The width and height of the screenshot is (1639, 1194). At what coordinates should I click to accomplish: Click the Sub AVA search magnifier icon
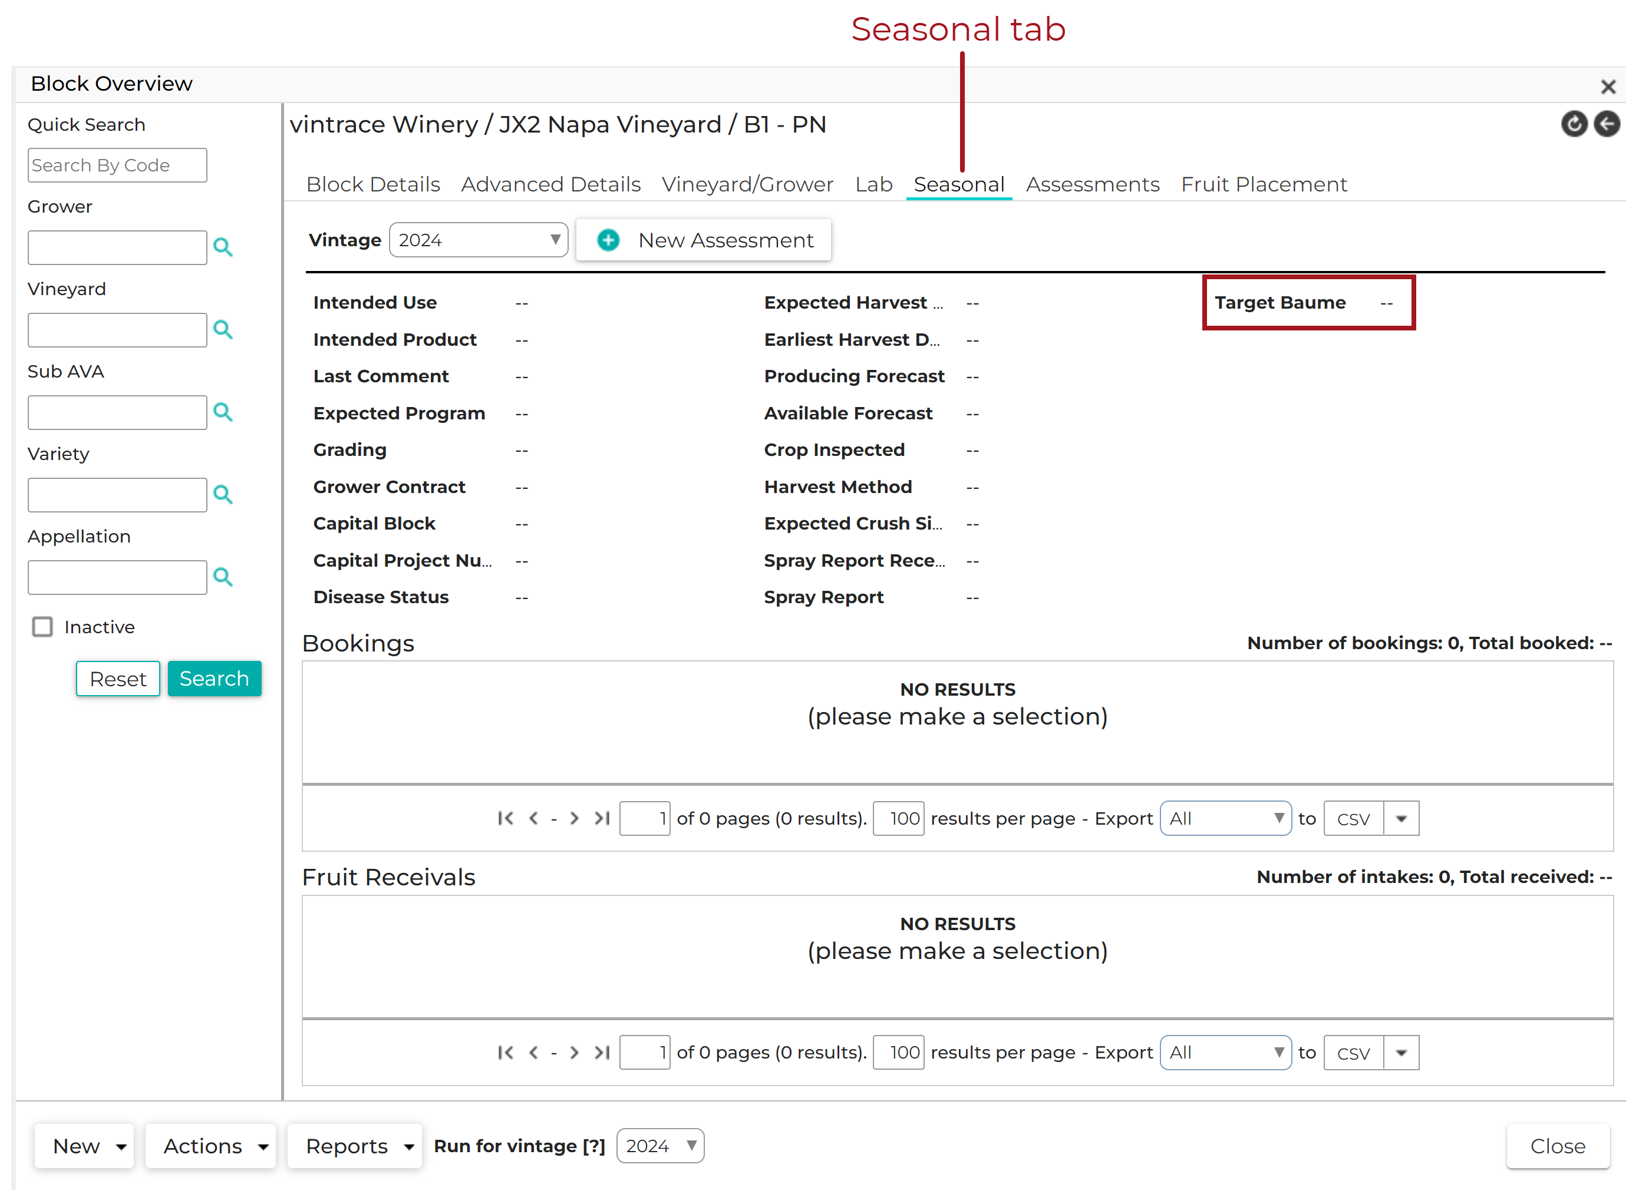click(223, 413)
